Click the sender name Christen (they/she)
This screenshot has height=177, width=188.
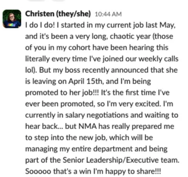[58, 14]
